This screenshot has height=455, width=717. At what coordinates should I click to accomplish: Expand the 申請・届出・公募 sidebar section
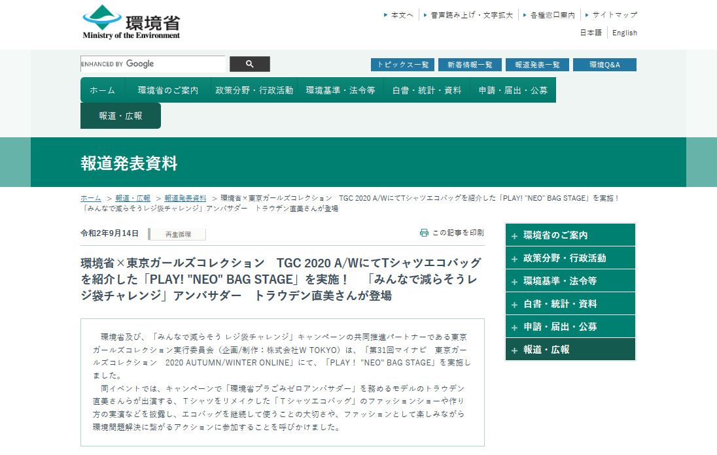click(x=515, y=328)
